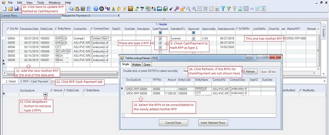Click the Cancel/Close button
The image size is (329, 135).
(x=173, y=123)
